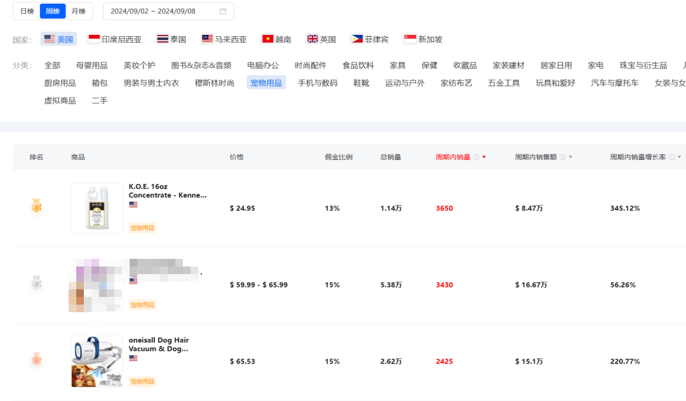Sort by 周期内销量 using its red arrow
The height and width of the screenshot is (401, 686).
[x=484, y=157]
